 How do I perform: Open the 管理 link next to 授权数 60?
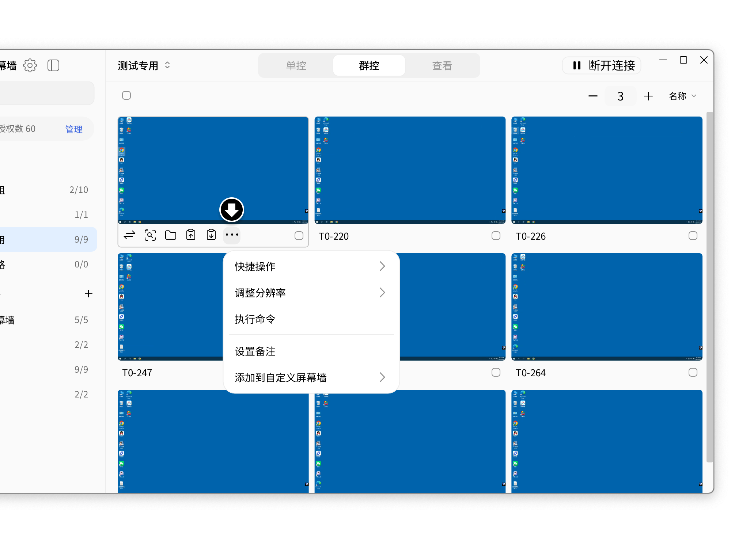click(x=73, y=129)
